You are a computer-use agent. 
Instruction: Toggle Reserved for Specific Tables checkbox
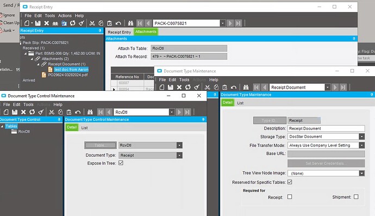coord(290,182)
